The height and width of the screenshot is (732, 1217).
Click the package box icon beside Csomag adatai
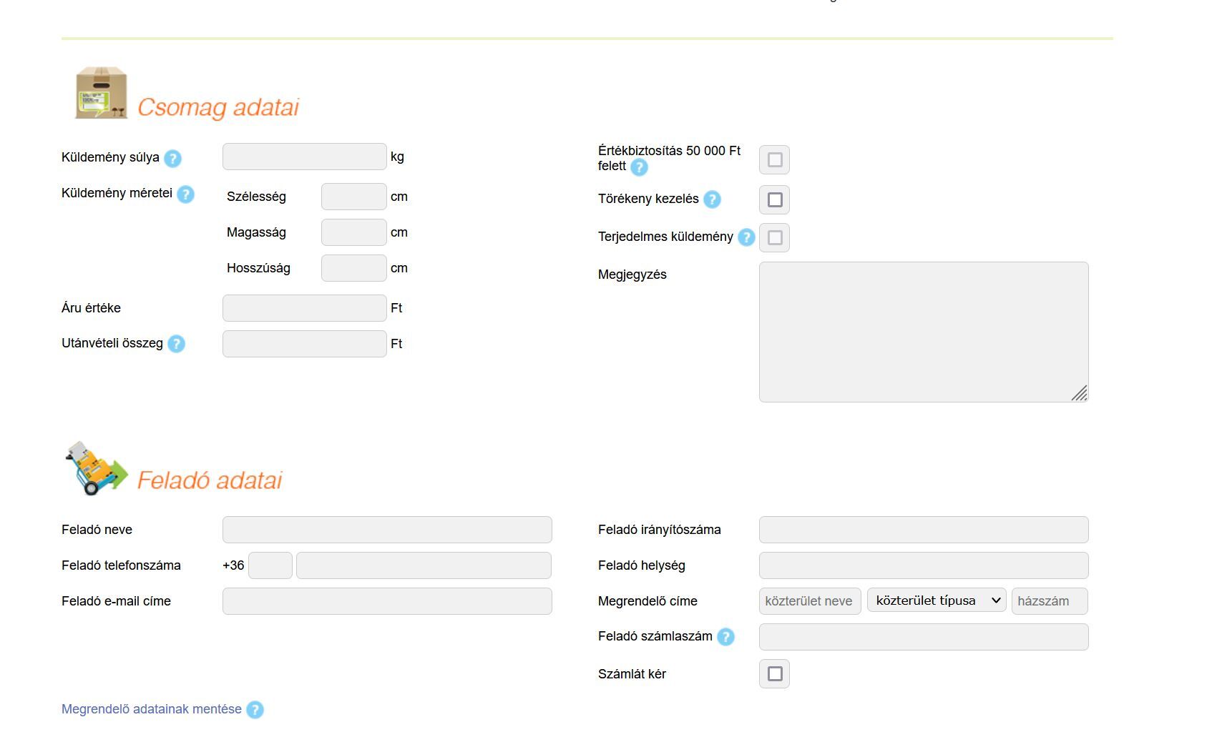(102, 94)
